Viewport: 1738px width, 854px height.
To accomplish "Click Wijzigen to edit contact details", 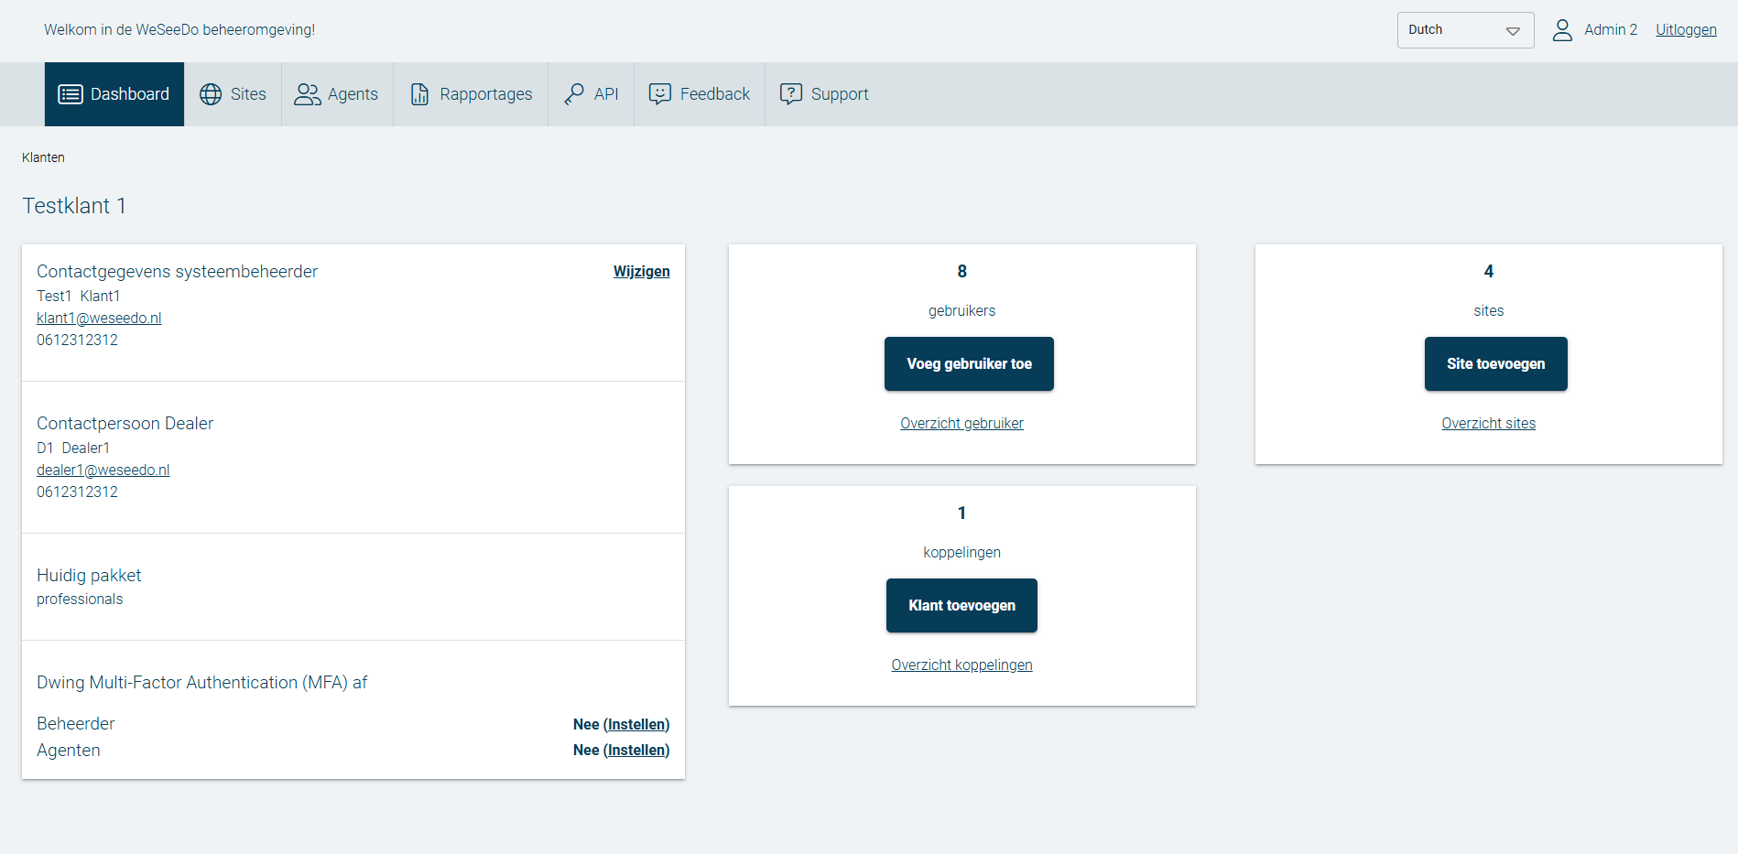I will click(x=641, y=271).
